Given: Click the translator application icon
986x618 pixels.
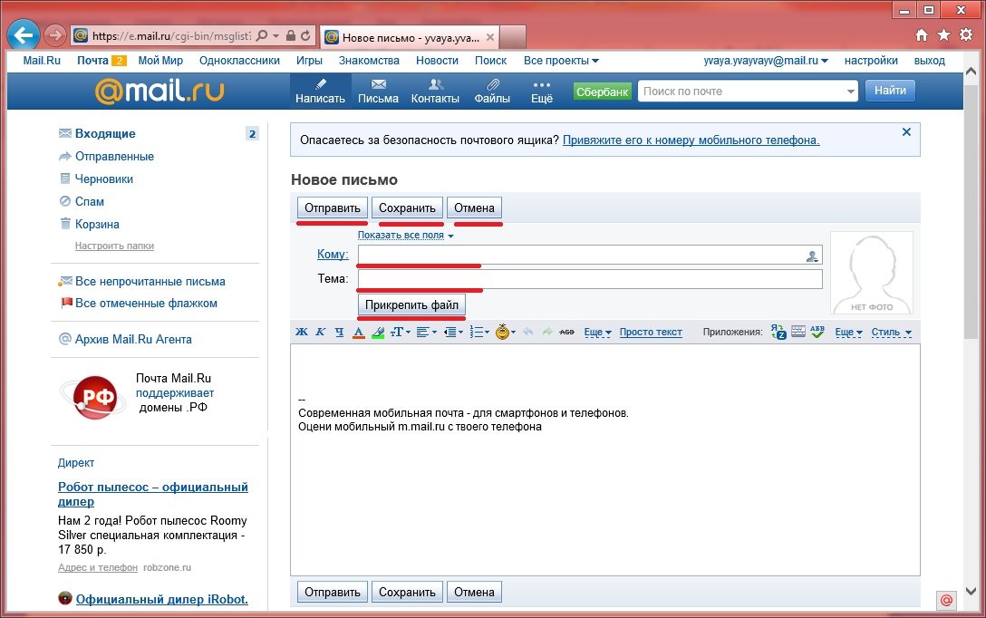Looking at the screenshot, I should (778, 332).
